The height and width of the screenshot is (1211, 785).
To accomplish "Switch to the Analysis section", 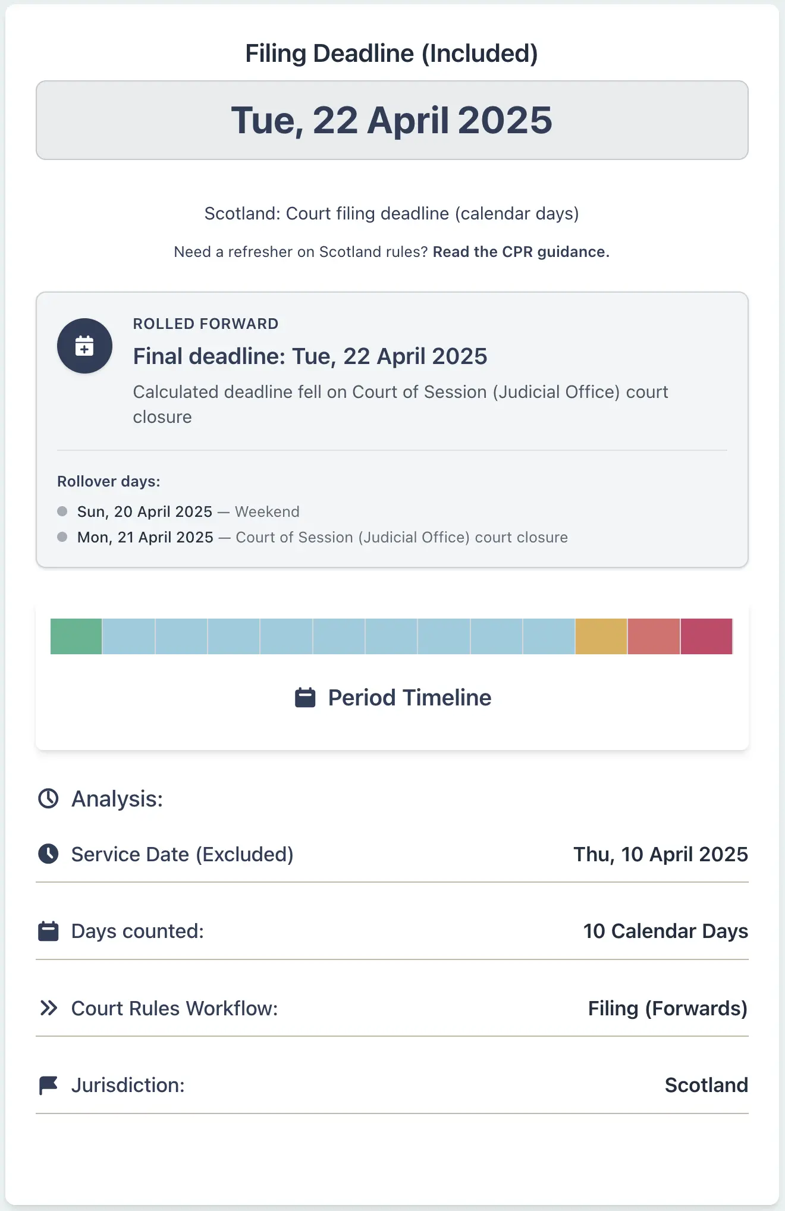I will 116,799.
